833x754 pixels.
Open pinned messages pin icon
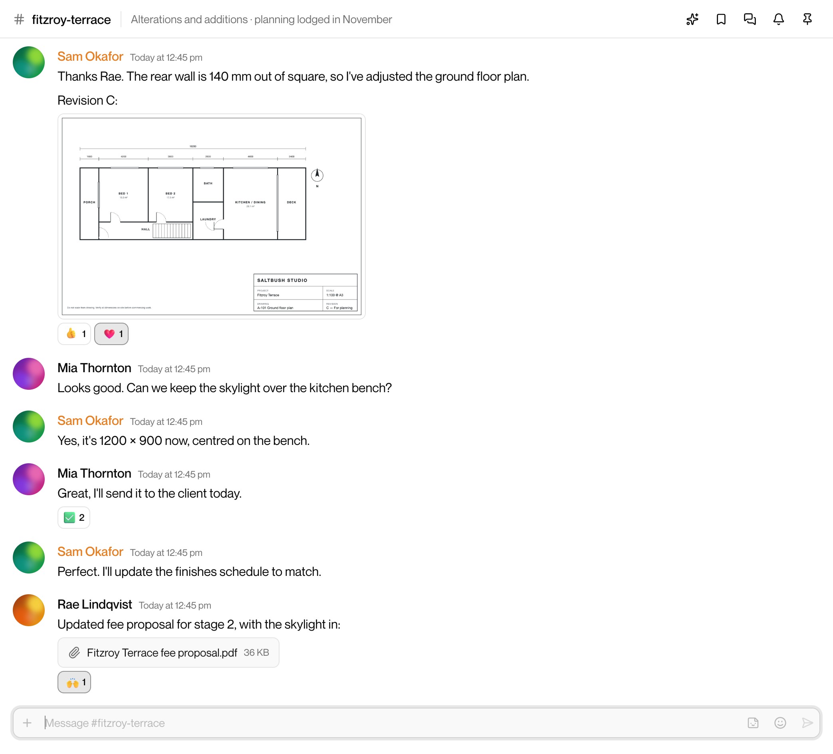click(807, 20)
